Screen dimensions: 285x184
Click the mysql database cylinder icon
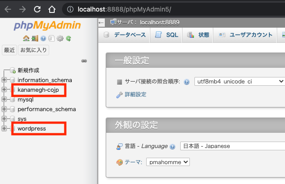pyautogui.click(x=12, y=100)
